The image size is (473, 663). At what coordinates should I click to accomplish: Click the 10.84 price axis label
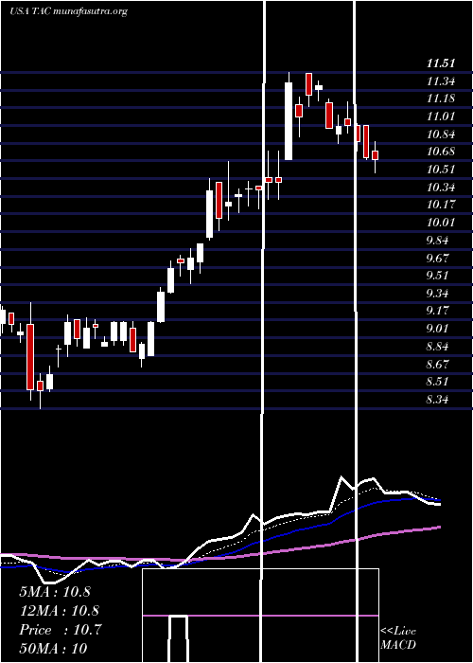pyautogui.click(x=441, y=134)
